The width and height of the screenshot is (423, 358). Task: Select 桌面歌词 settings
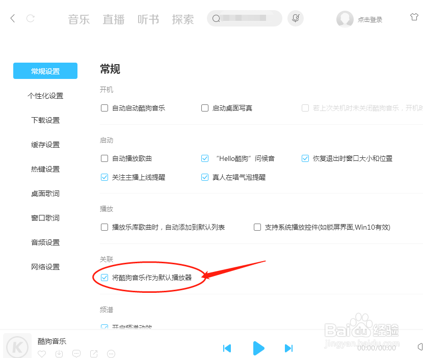pos(45,194)
